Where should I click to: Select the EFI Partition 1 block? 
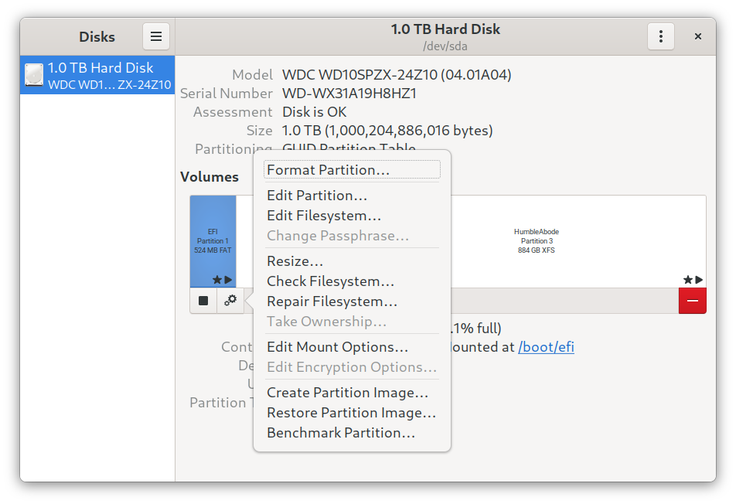tap(213, 241)
